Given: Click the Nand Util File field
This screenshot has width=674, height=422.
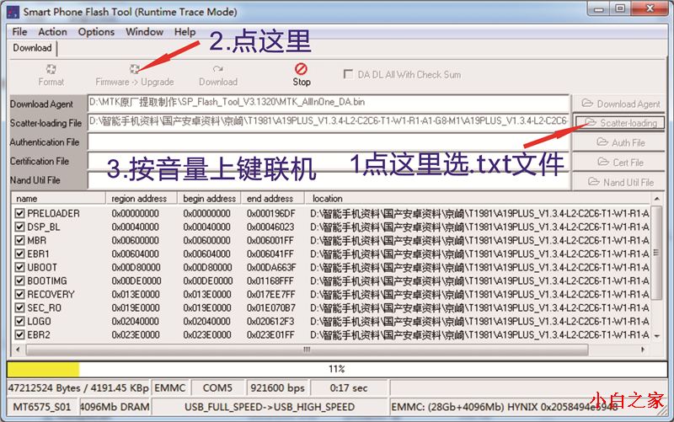Looking at the screenshot, I should coord(329,180).
